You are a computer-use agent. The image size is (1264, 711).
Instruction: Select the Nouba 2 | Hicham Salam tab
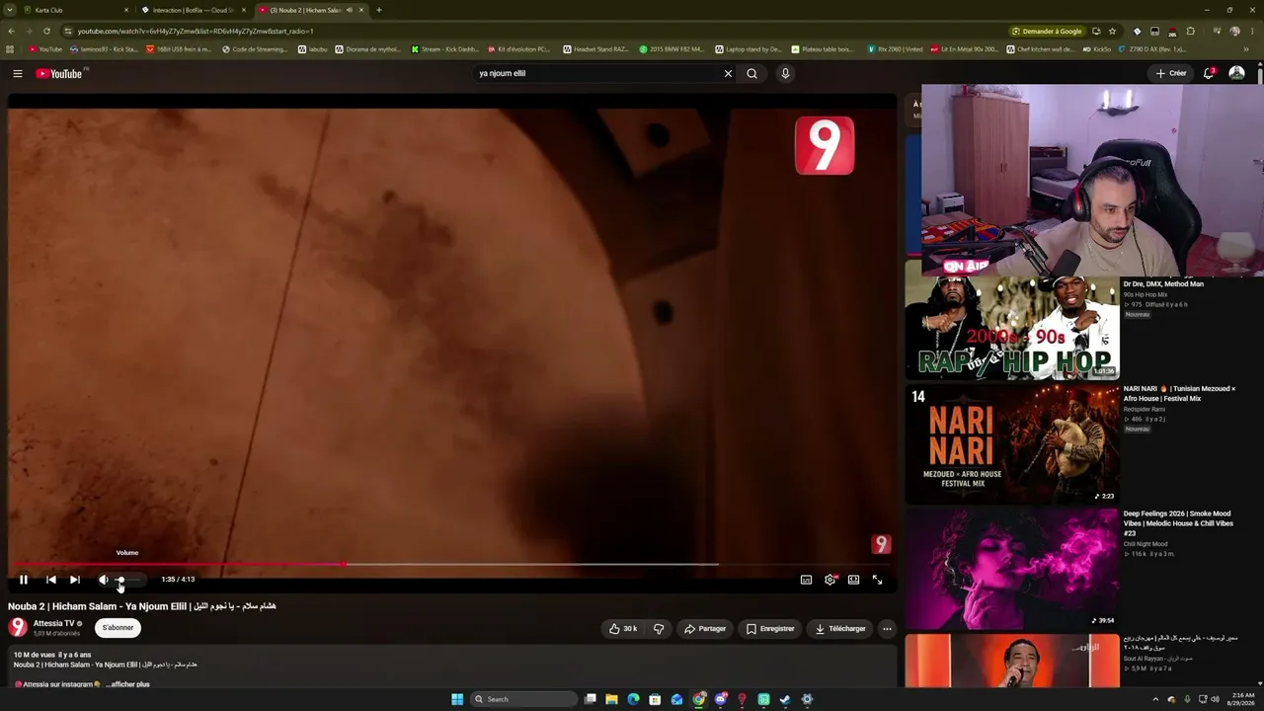(310, 10)
